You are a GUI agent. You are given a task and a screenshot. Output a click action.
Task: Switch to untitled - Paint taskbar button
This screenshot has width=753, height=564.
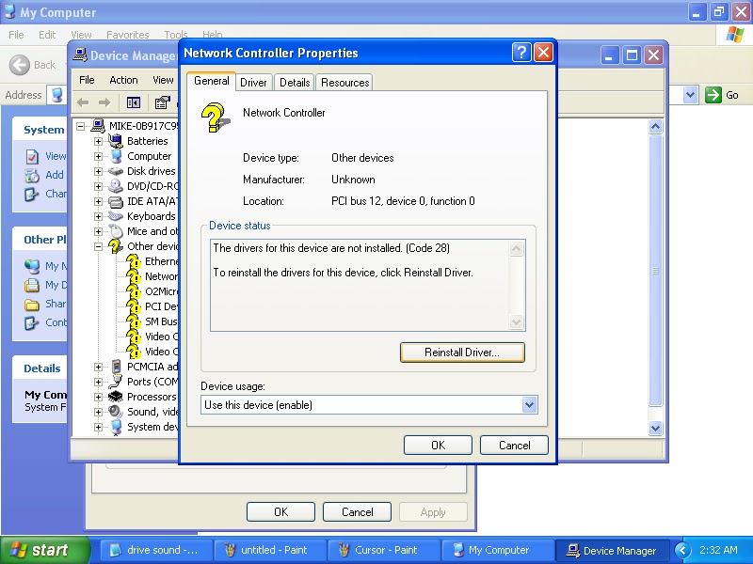tap(269, 550)
